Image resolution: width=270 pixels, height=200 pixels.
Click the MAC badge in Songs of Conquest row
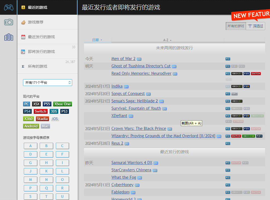(x=234, y=94)
